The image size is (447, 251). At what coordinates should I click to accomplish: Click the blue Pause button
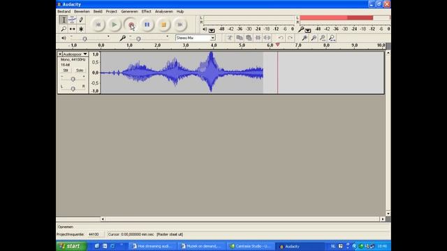click(x=147, y=25)
